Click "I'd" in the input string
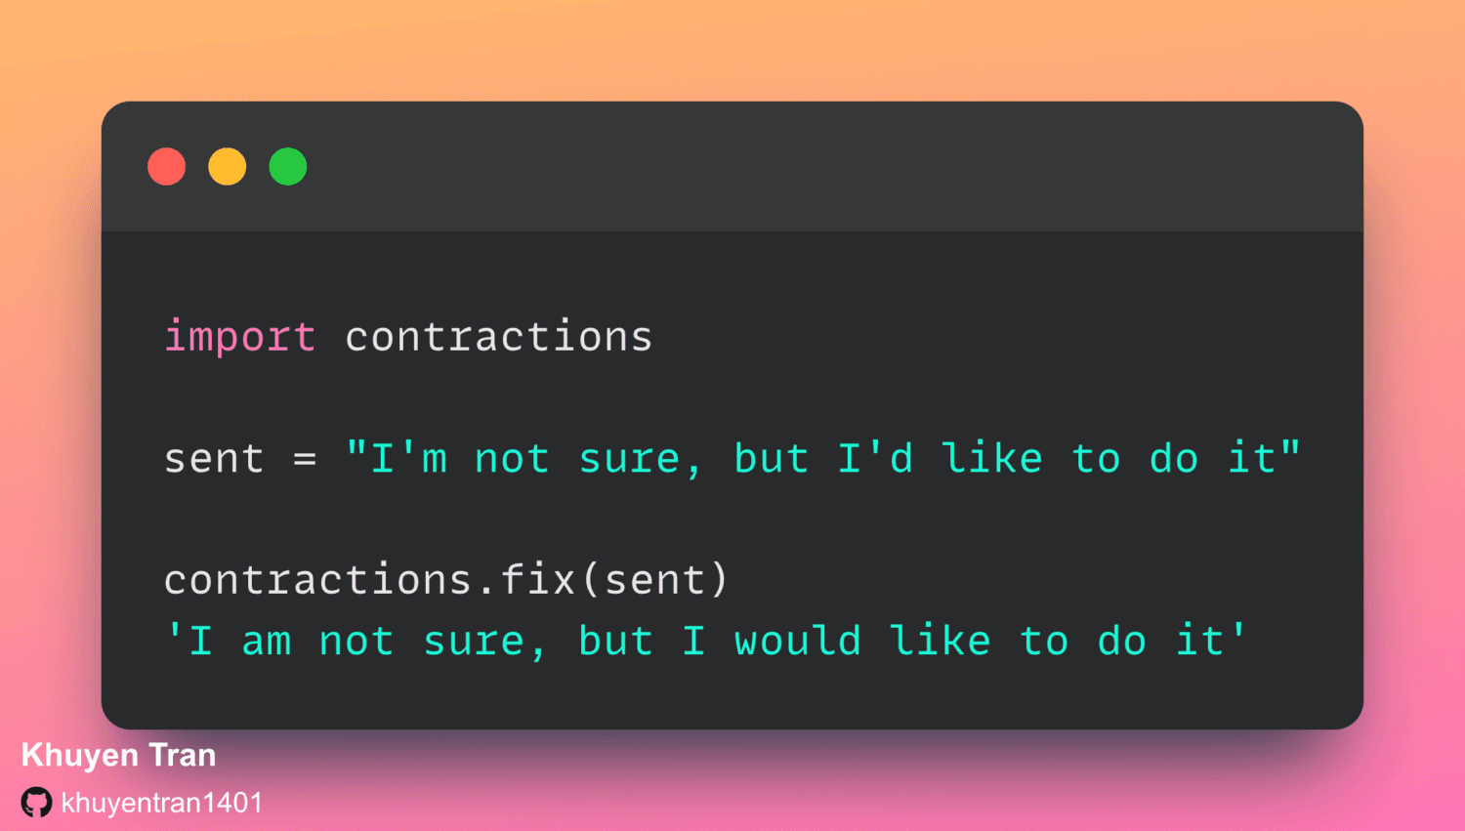This screenshot has height=831, width=1465. point(875,459)
